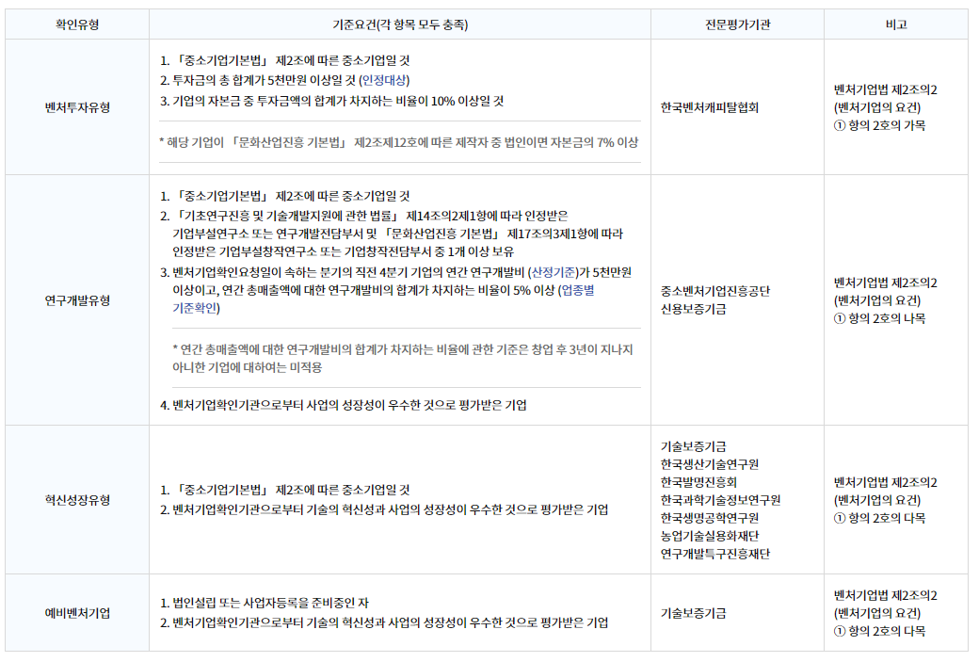Click the 한국생산기술연구원 agency name

710,464
